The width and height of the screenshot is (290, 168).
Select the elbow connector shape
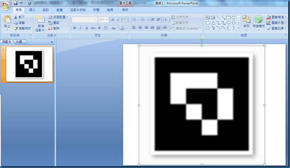(218, 23)
